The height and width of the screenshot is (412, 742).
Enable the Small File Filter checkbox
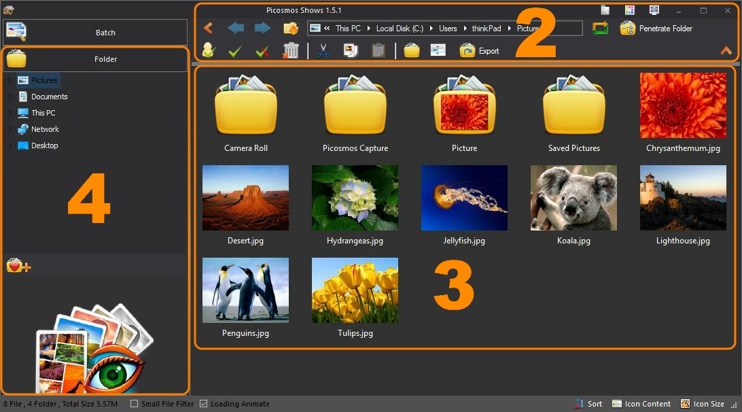[x=135, y=404]
